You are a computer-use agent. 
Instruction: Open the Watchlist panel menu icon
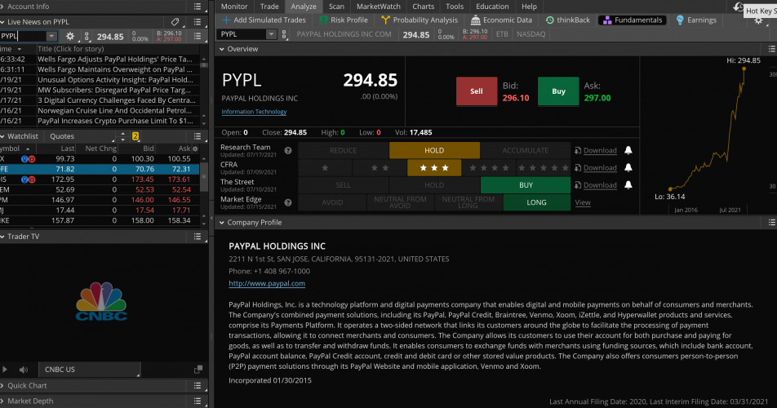coord(198,136)
